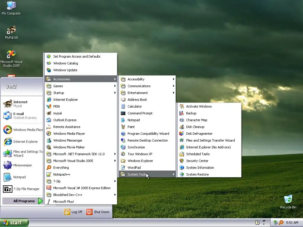Expand the Startup folder submenu
Screen dimensions: 303x227
[x=81, y=93]
